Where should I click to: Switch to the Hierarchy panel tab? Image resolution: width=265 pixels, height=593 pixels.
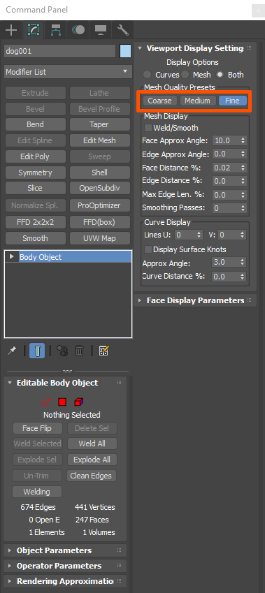[x=57, y=30]
